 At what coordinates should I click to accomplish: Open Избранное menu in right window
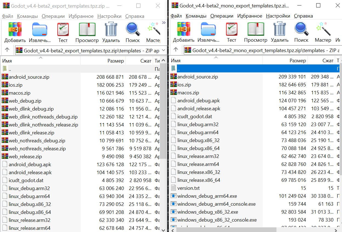[x=250, y=16]
